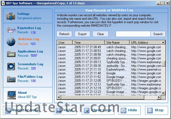The height and width of the screenshot is (119, 171).
Task: Select record with time 21:08:49
Action: click(109, 47)
